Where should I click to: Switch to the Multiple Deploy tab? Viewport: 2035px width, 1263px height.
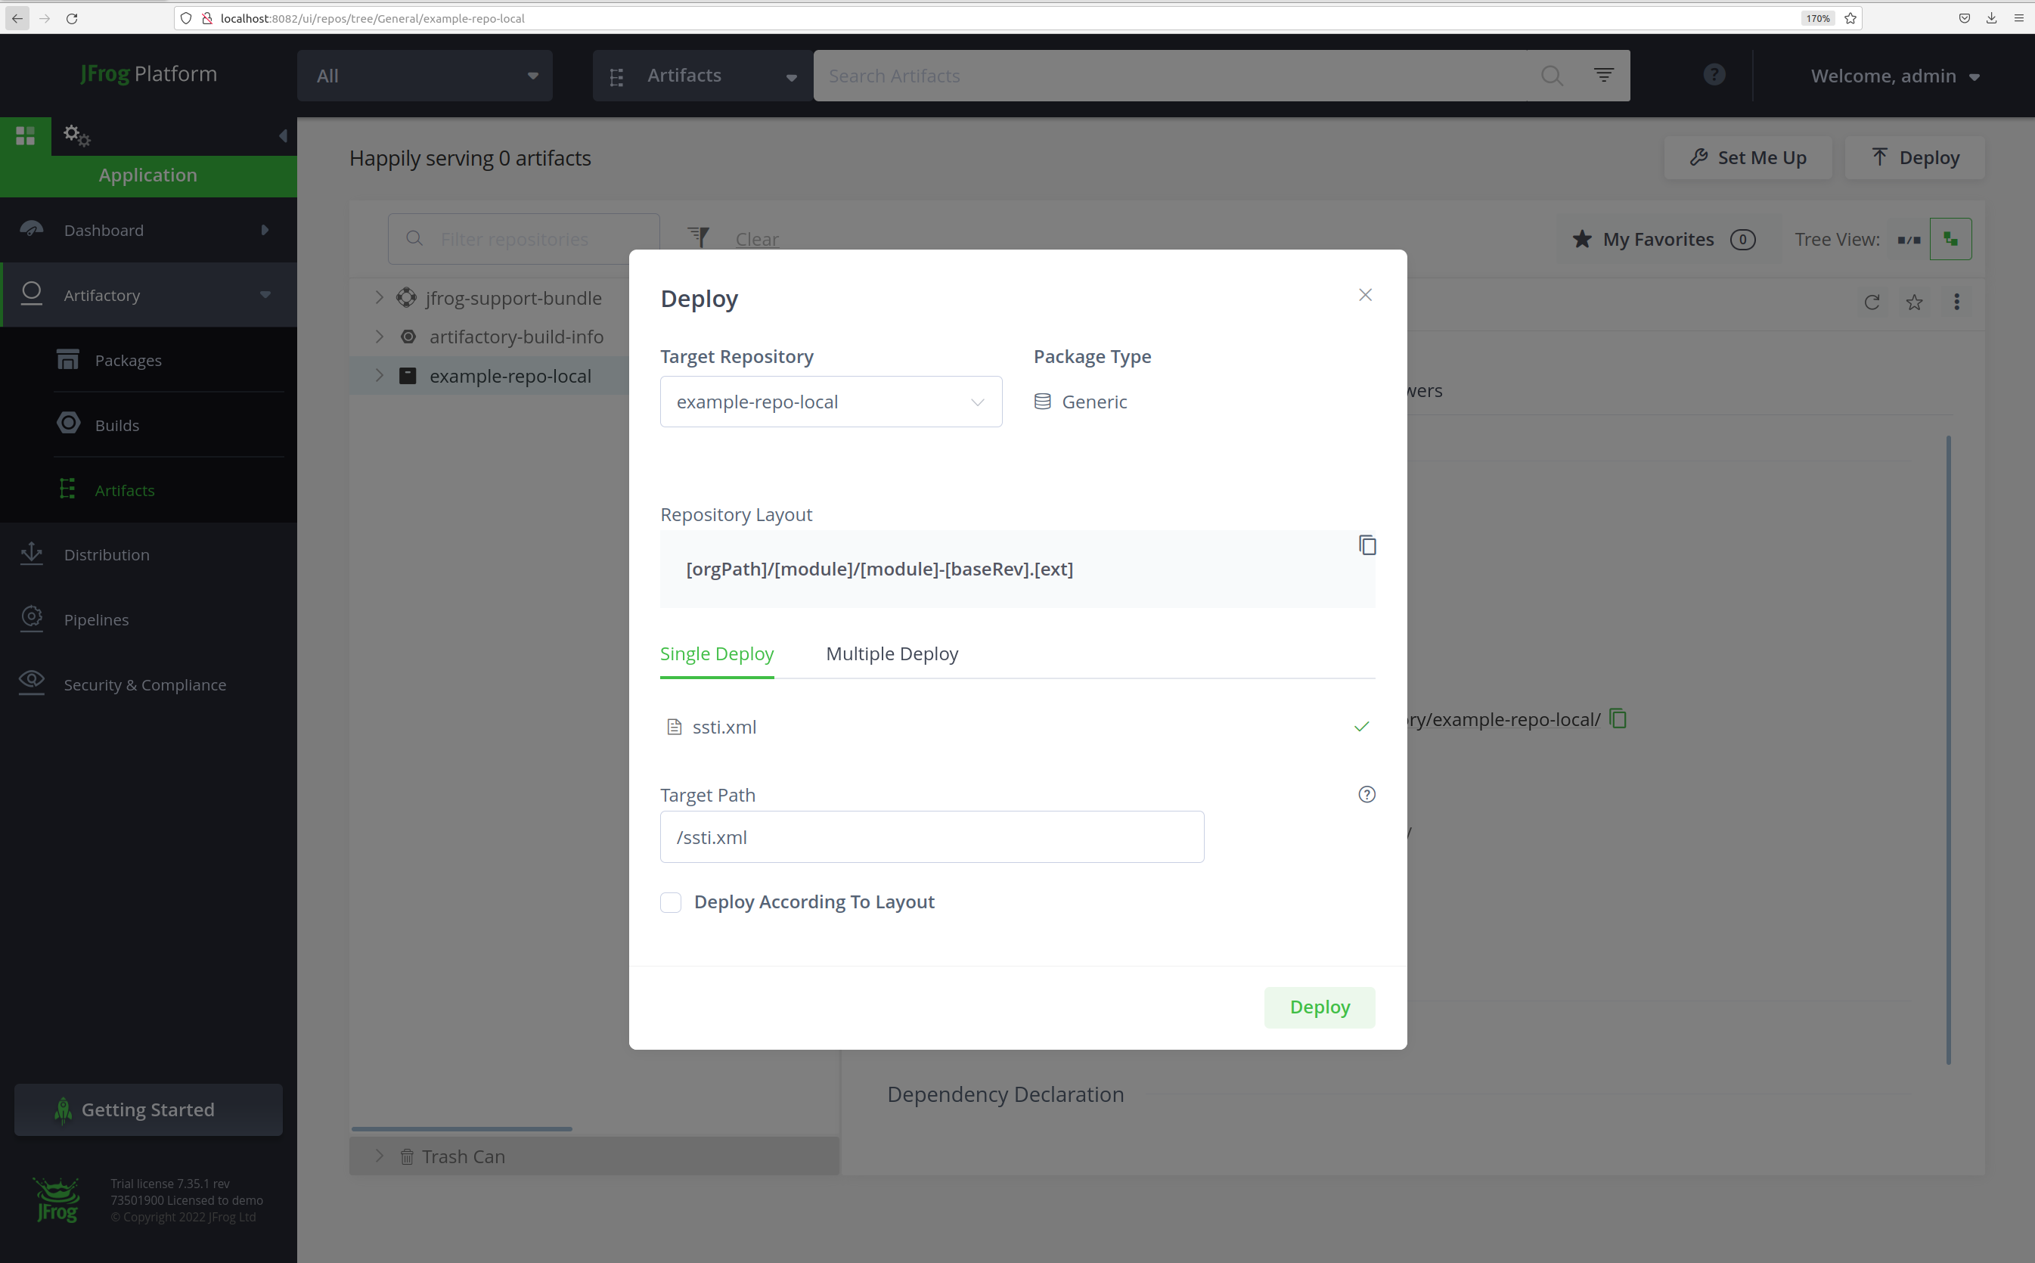tap(891, 654)
